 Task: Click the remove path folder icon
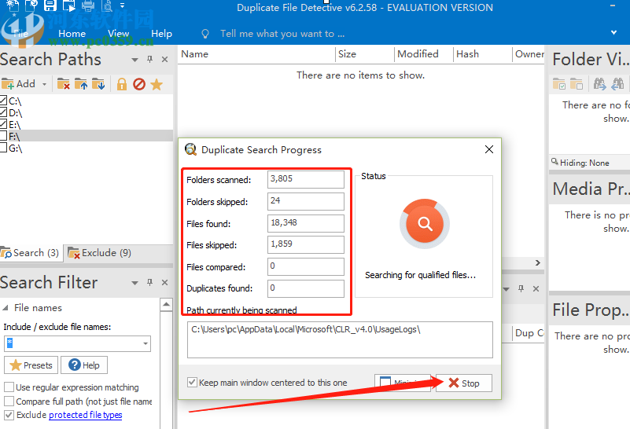pyautogui.click(x=64, y=84)
